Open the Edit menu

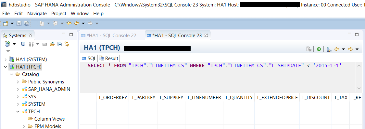(x=19, y=14)
